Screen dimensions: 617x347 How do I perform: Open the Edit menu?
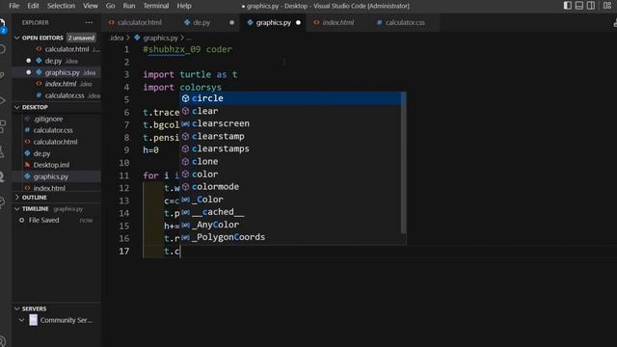pos(33,6)
